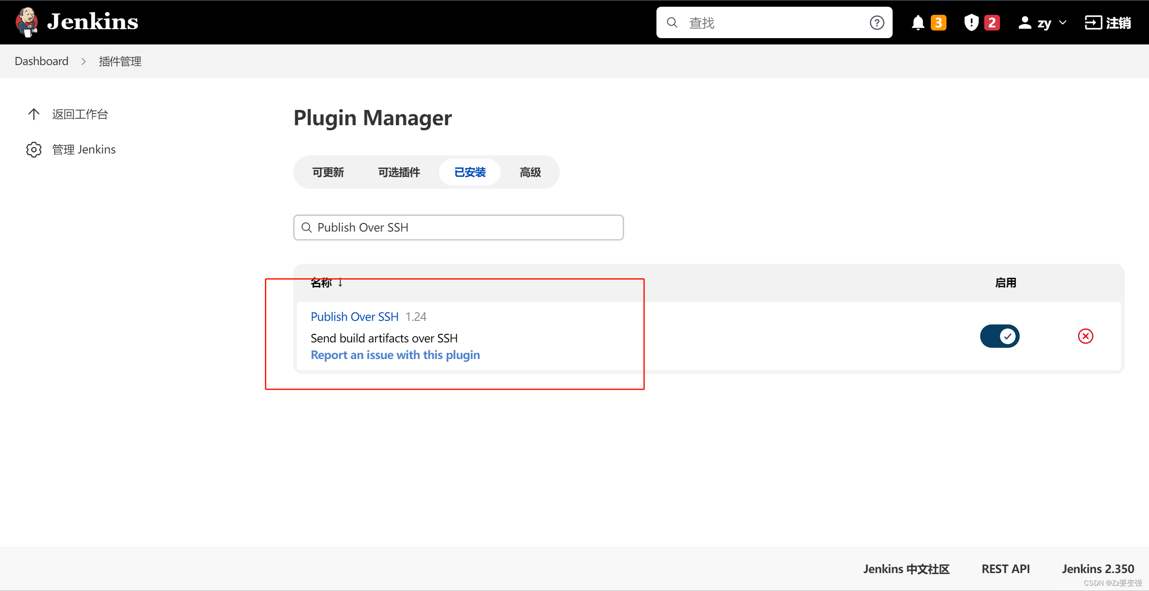Open the help question mark icon

point(876,22)
